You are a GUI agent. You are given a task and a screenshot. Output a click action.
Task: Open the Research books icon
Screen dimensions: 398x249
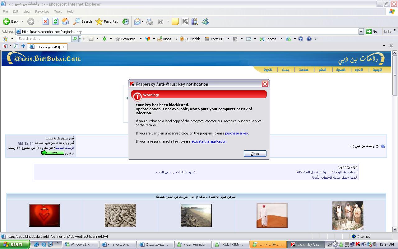coord(195,21)
